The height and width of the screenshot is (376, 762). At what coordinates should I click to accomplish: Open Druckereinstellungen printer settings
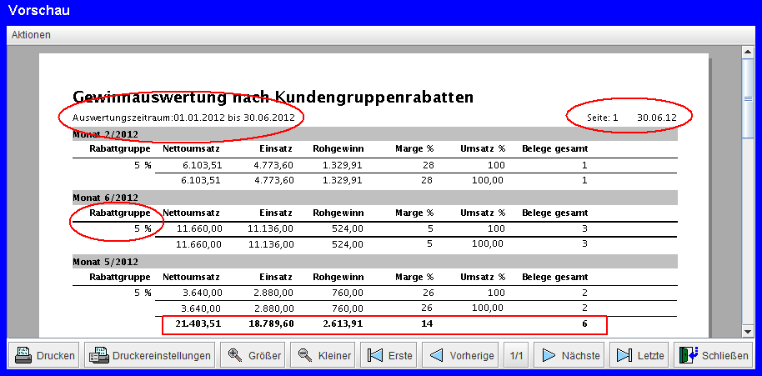149,355
